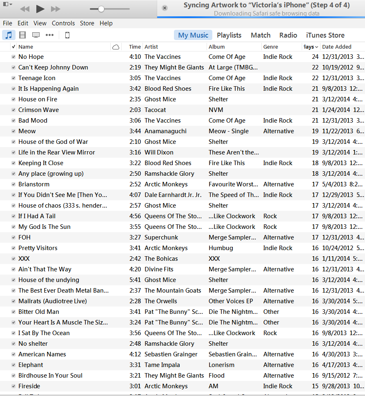Open the File menu
Screen dimensions: 365x396
tap(8, 23)
